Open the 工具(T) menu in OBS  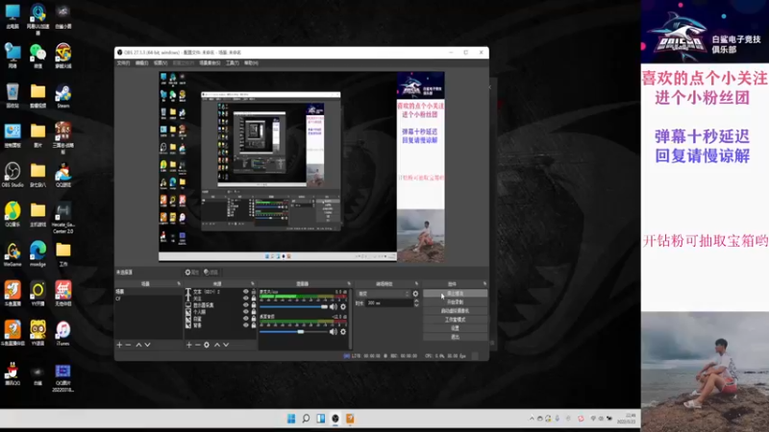coord(233,63)
